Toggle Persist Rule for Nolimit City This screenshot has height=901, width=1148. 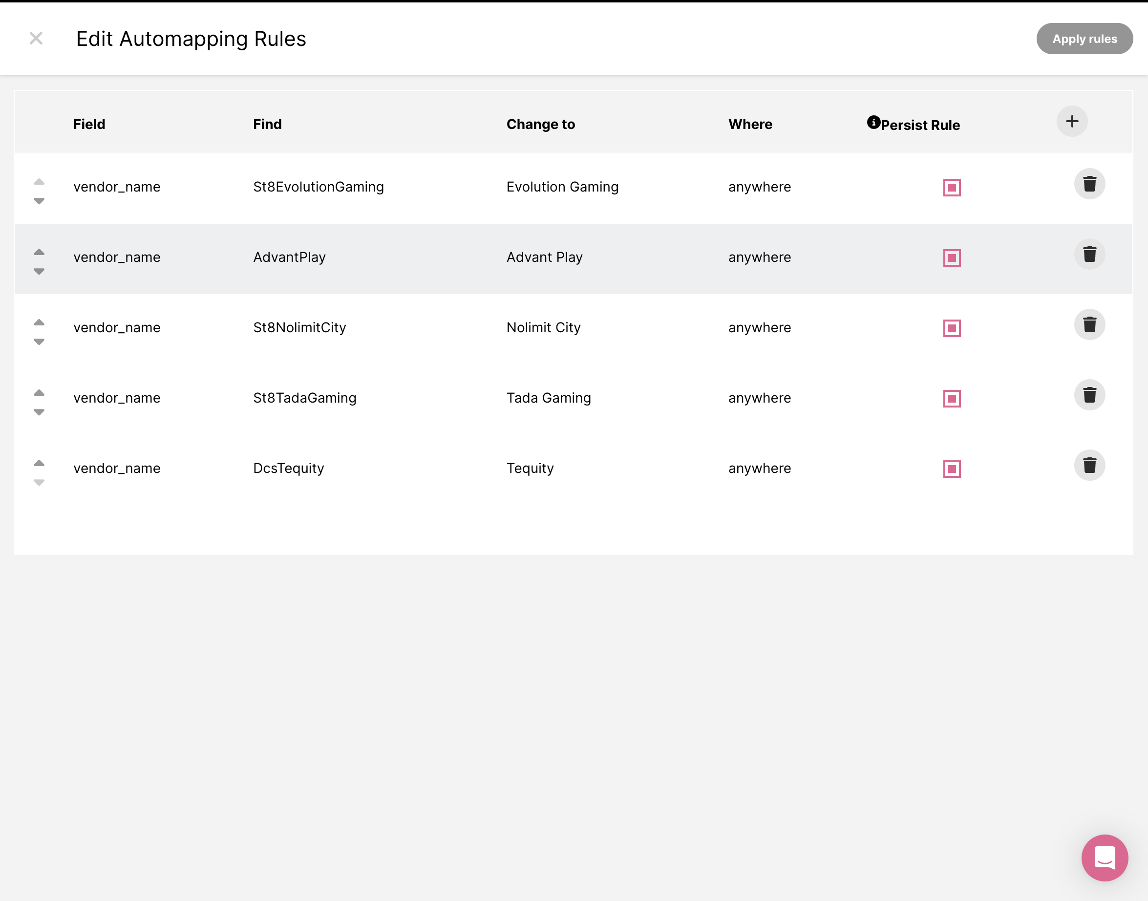tap(951, 328)
